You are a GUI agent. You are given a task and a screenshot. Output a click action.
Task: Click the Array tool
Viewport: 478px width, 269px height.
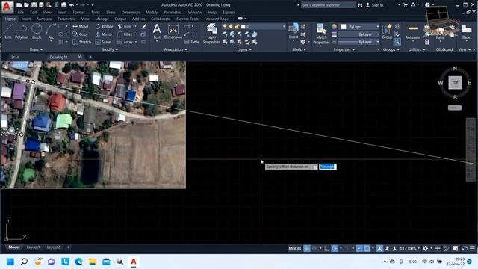click(x=125, y=42)
